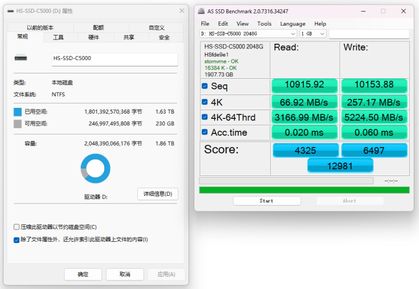Switch to the 自定义 tab
This screenshot has width=419, height=289.
[x=157, y=27]
